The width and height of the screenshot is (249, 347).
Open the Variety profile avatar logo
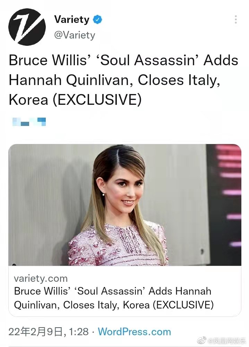point(27,27)
